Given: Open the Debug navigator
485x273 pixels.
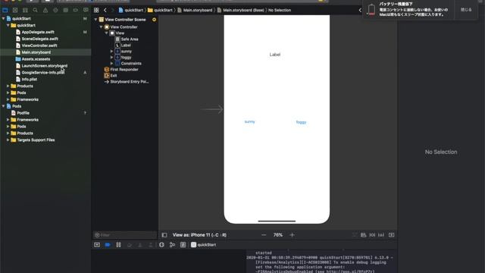Looking at the screenshot, I should [66, 10].
